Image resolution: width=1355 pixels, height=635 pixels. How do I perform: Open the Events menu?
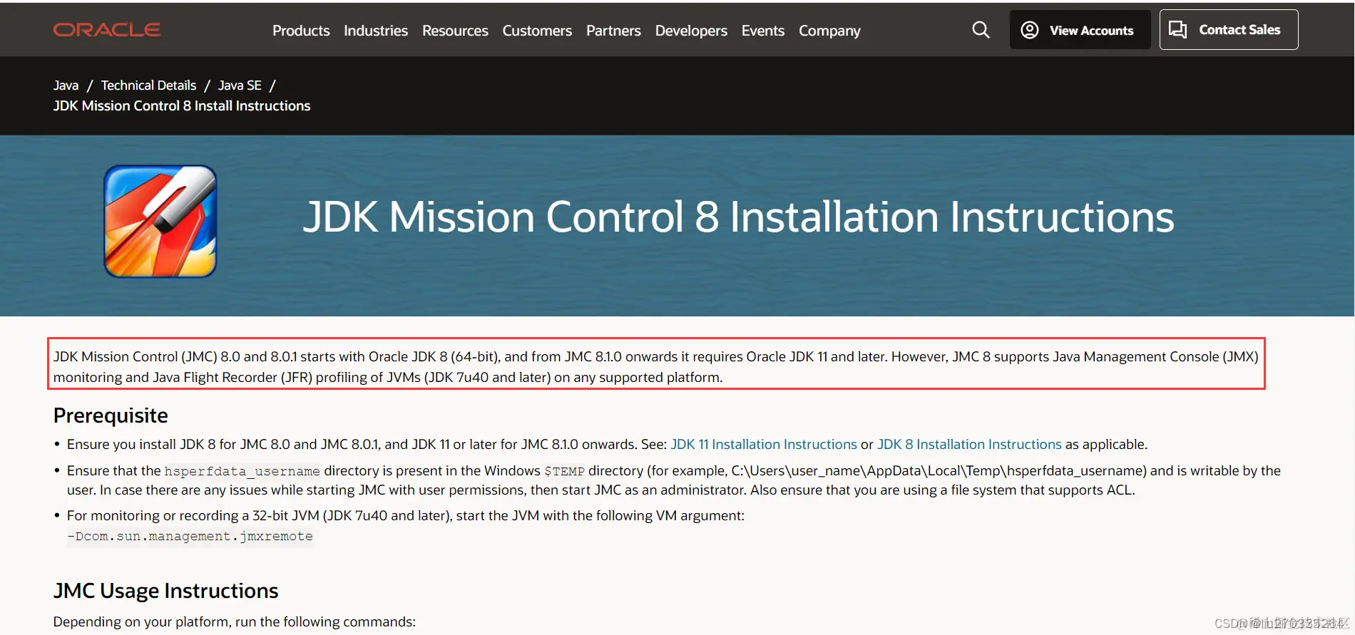[763, 31]
